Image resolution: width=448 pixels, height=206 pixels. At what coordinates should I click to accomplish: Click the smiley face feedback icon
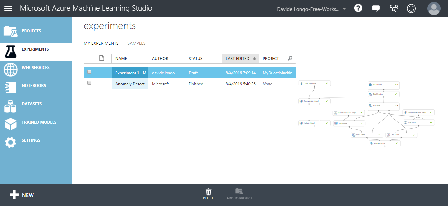click(411, 9)
